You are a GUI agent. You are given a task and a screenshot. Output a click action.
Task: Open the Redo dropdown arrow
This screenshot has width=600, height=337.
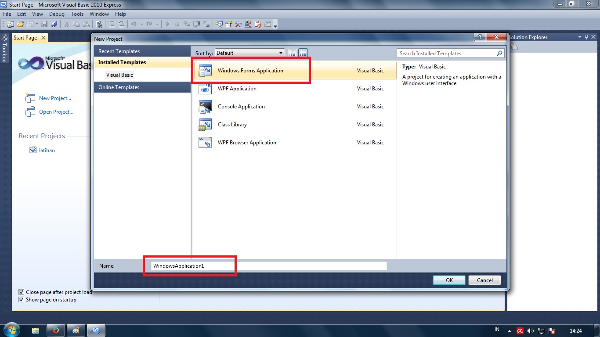[156, 24]
